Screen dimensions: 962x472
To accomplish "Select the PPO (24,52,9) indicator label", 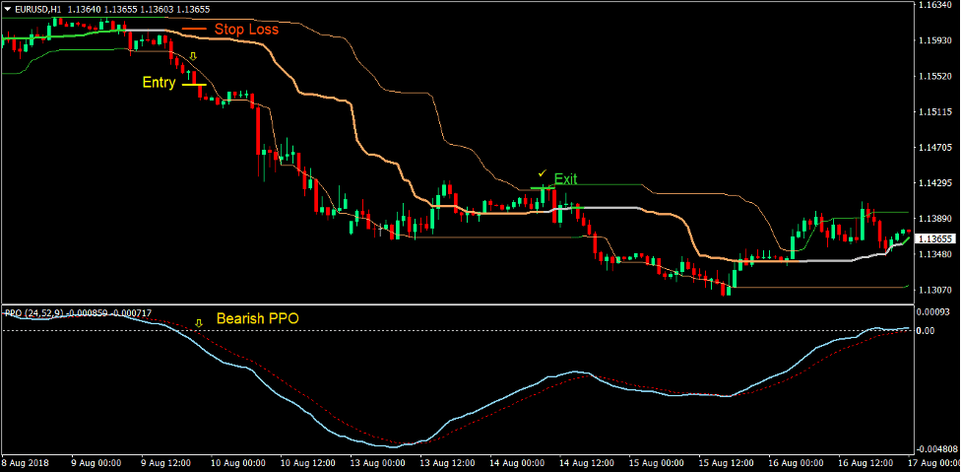I will (34, 313).
